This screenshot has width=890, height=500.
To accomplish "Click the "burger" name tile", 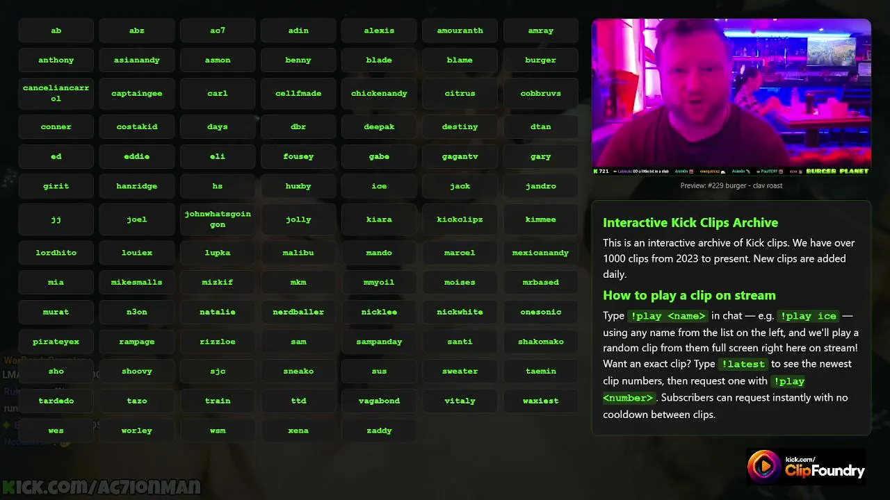I will 541,60.
